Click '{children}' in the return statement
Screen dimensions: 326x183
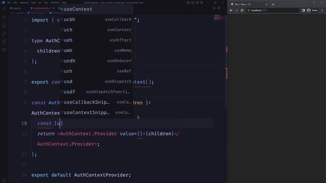(x=159, y=134)
